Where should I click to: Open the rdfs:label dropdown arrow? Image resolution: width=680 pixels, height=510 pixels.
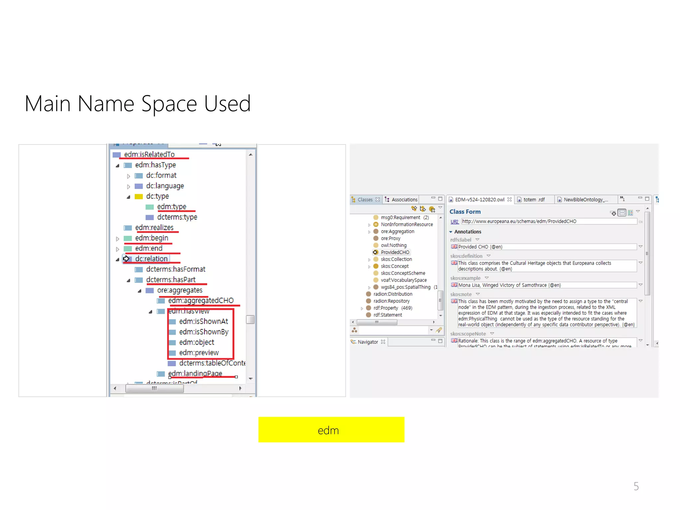tap(477, 239)
